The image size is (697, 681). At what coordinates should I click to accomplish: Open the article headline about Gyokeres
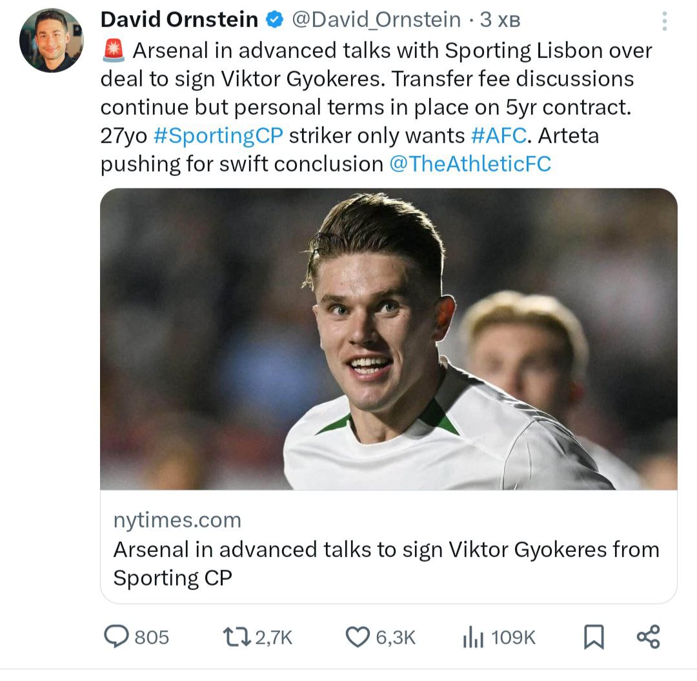click(386, 563)
